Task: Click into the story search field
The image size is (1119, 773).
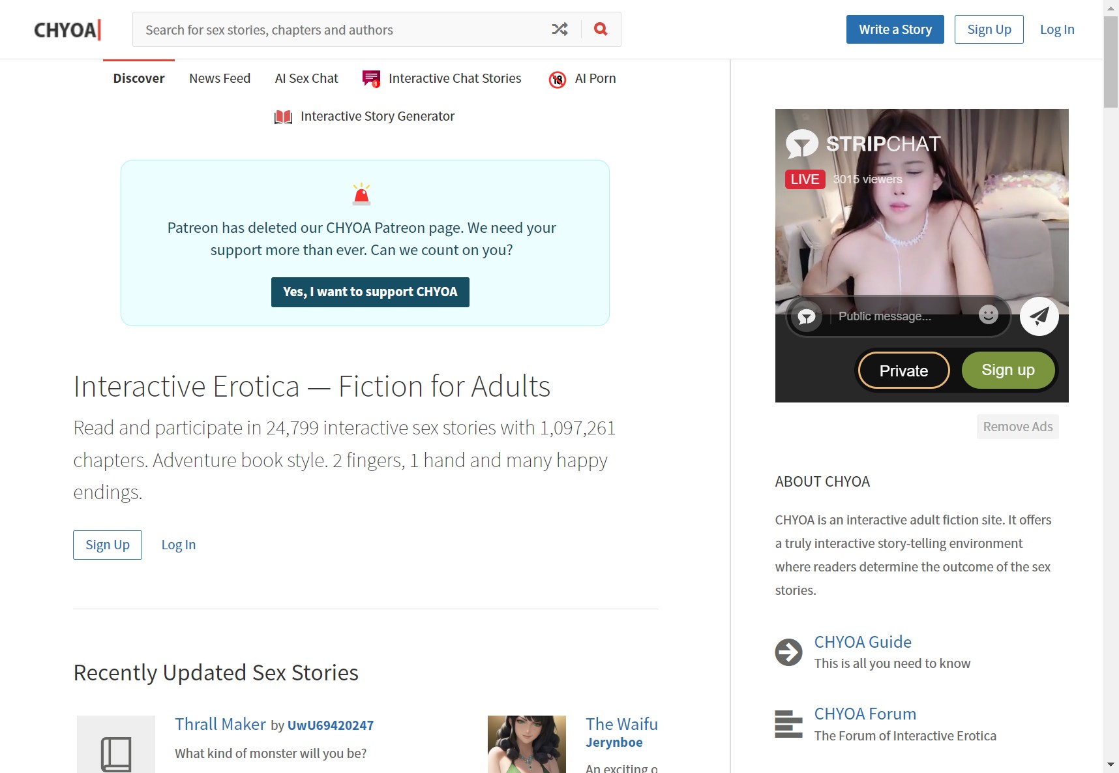Action: coord(339,30)
